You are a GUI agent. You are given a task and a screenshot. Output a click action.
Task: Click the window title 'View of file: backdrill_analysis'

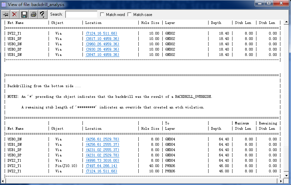[36, 5]
